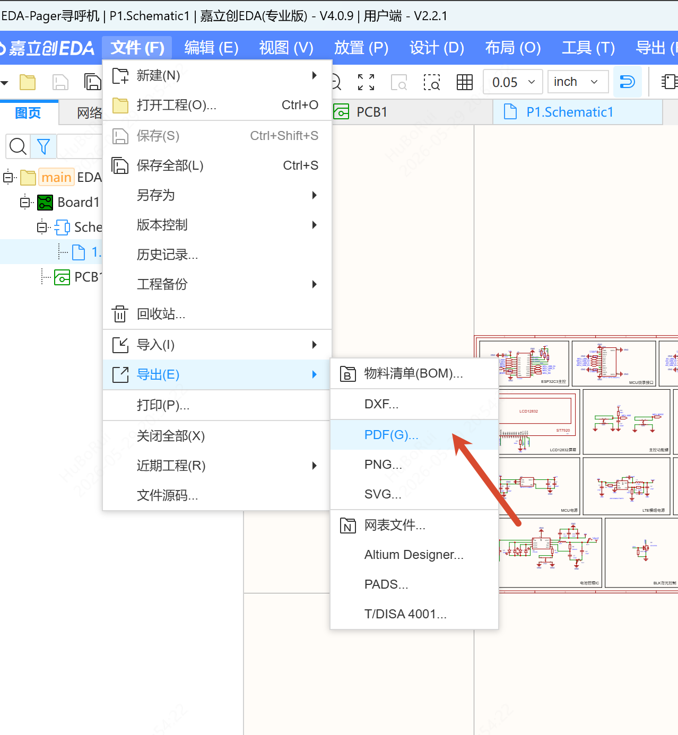Open the 文件 (F) menu
The image size is (678, 735).
click(x=137, y=48)
